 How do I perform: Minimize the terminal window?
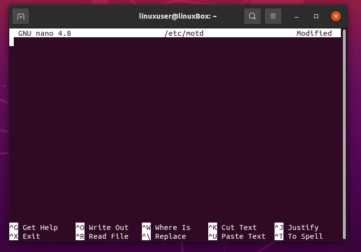297,16
